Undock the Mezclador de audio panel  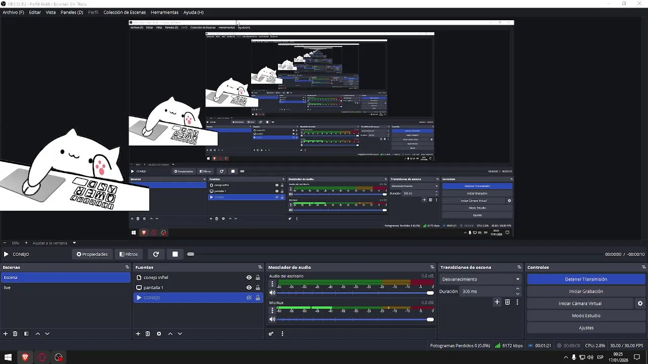point(432,267)
